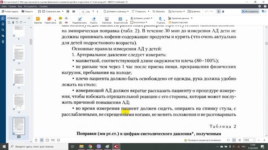Image resolution: width=268 pixels, height=150 pixels.
Task: Open the Добавить штамп dropdown
Action: coord(141,18)
